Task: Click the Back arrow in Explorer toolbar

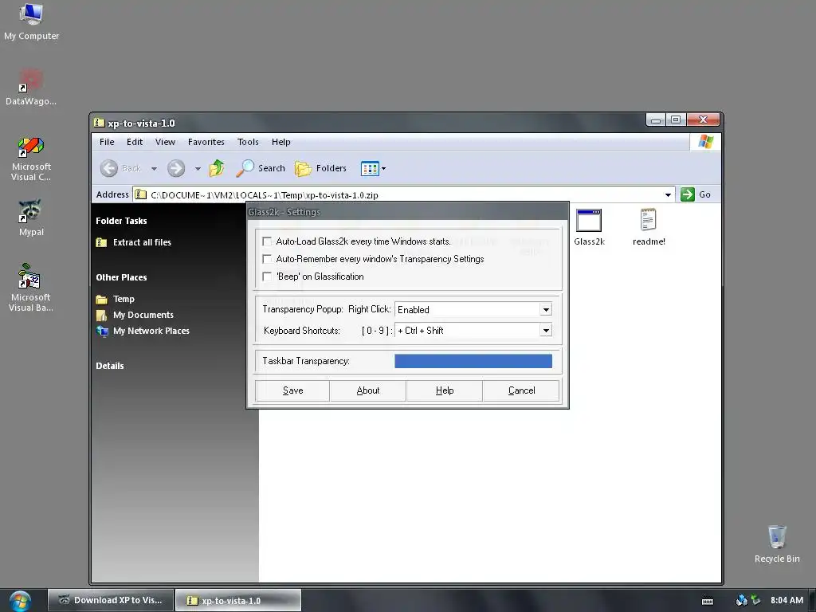Action: 108,168
